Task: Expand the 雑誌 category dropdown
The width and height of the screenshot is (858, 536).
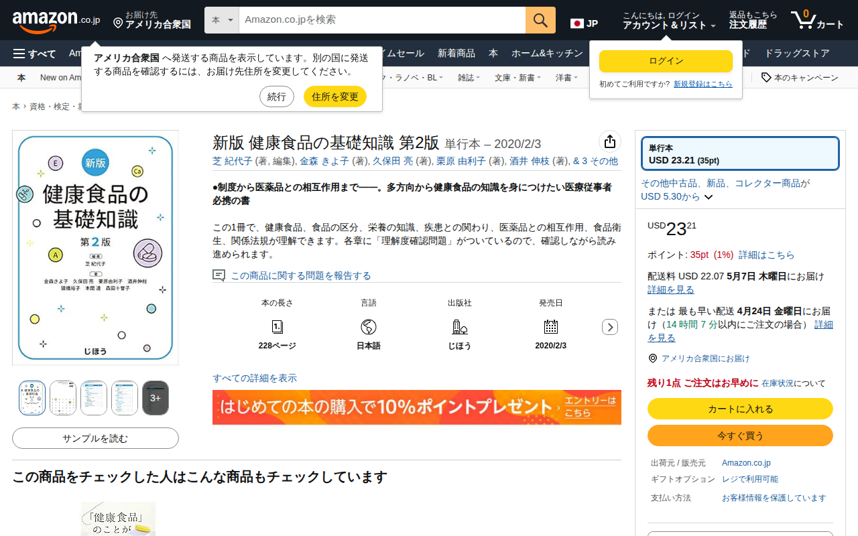Action: [469, 78]
